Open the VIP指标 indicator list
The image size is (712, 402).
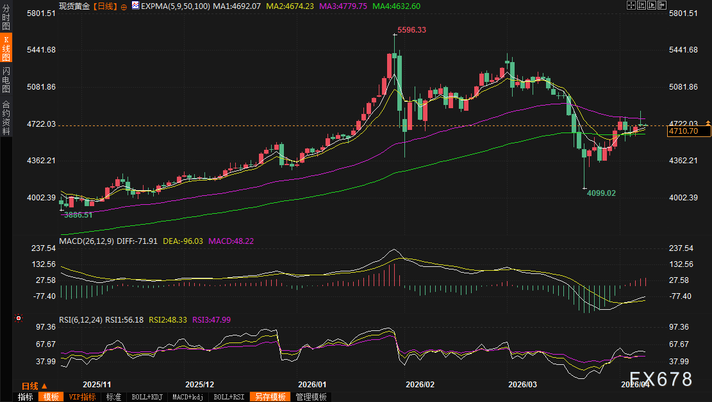click(82, 397)
